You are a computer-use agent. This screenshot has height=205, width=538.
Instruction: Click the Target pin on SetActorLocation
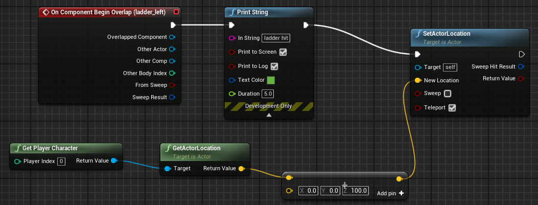click(418, 67)
